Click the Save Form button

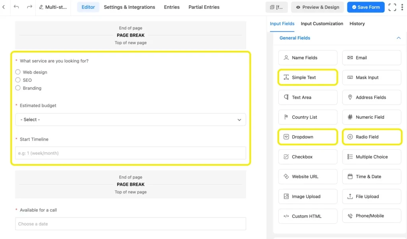(x=365, y=7)
